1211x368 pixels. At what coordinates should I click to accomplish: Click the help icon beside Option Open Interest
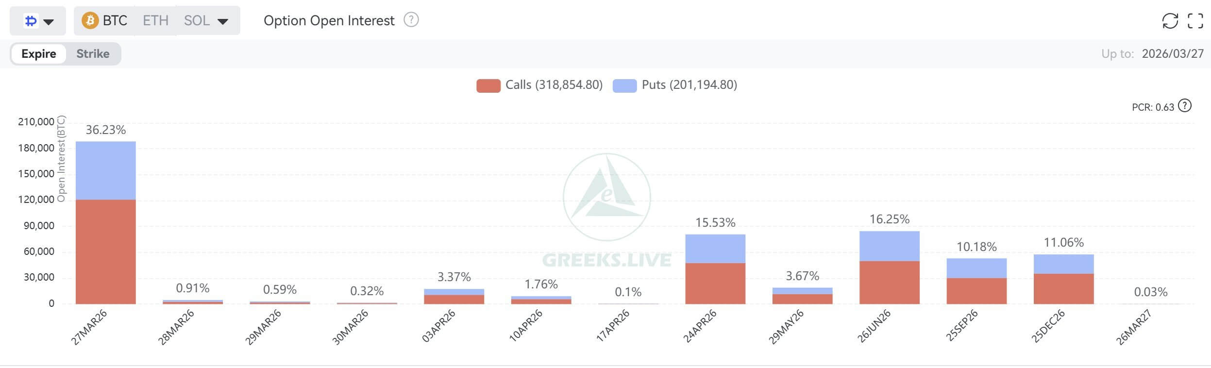[411, 20]
